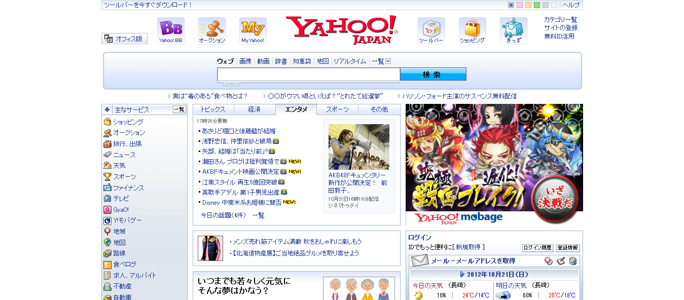Open 天気 in the sidebar
The width and height of the screenshot is (684, 300).
click(119, 166)
